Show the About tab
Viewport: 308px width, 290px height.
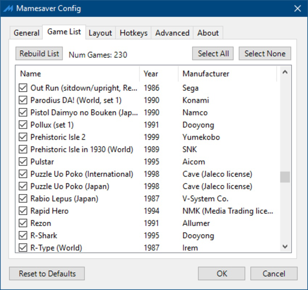coord(208,33)
